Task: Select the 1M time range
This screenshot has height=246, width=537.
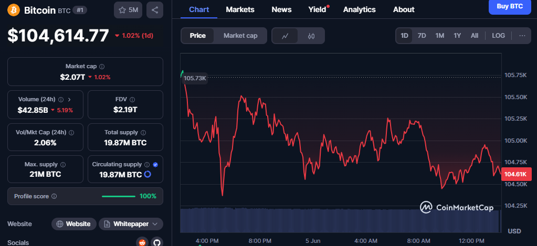Action: pyautogui.click(x=439, y=36)
